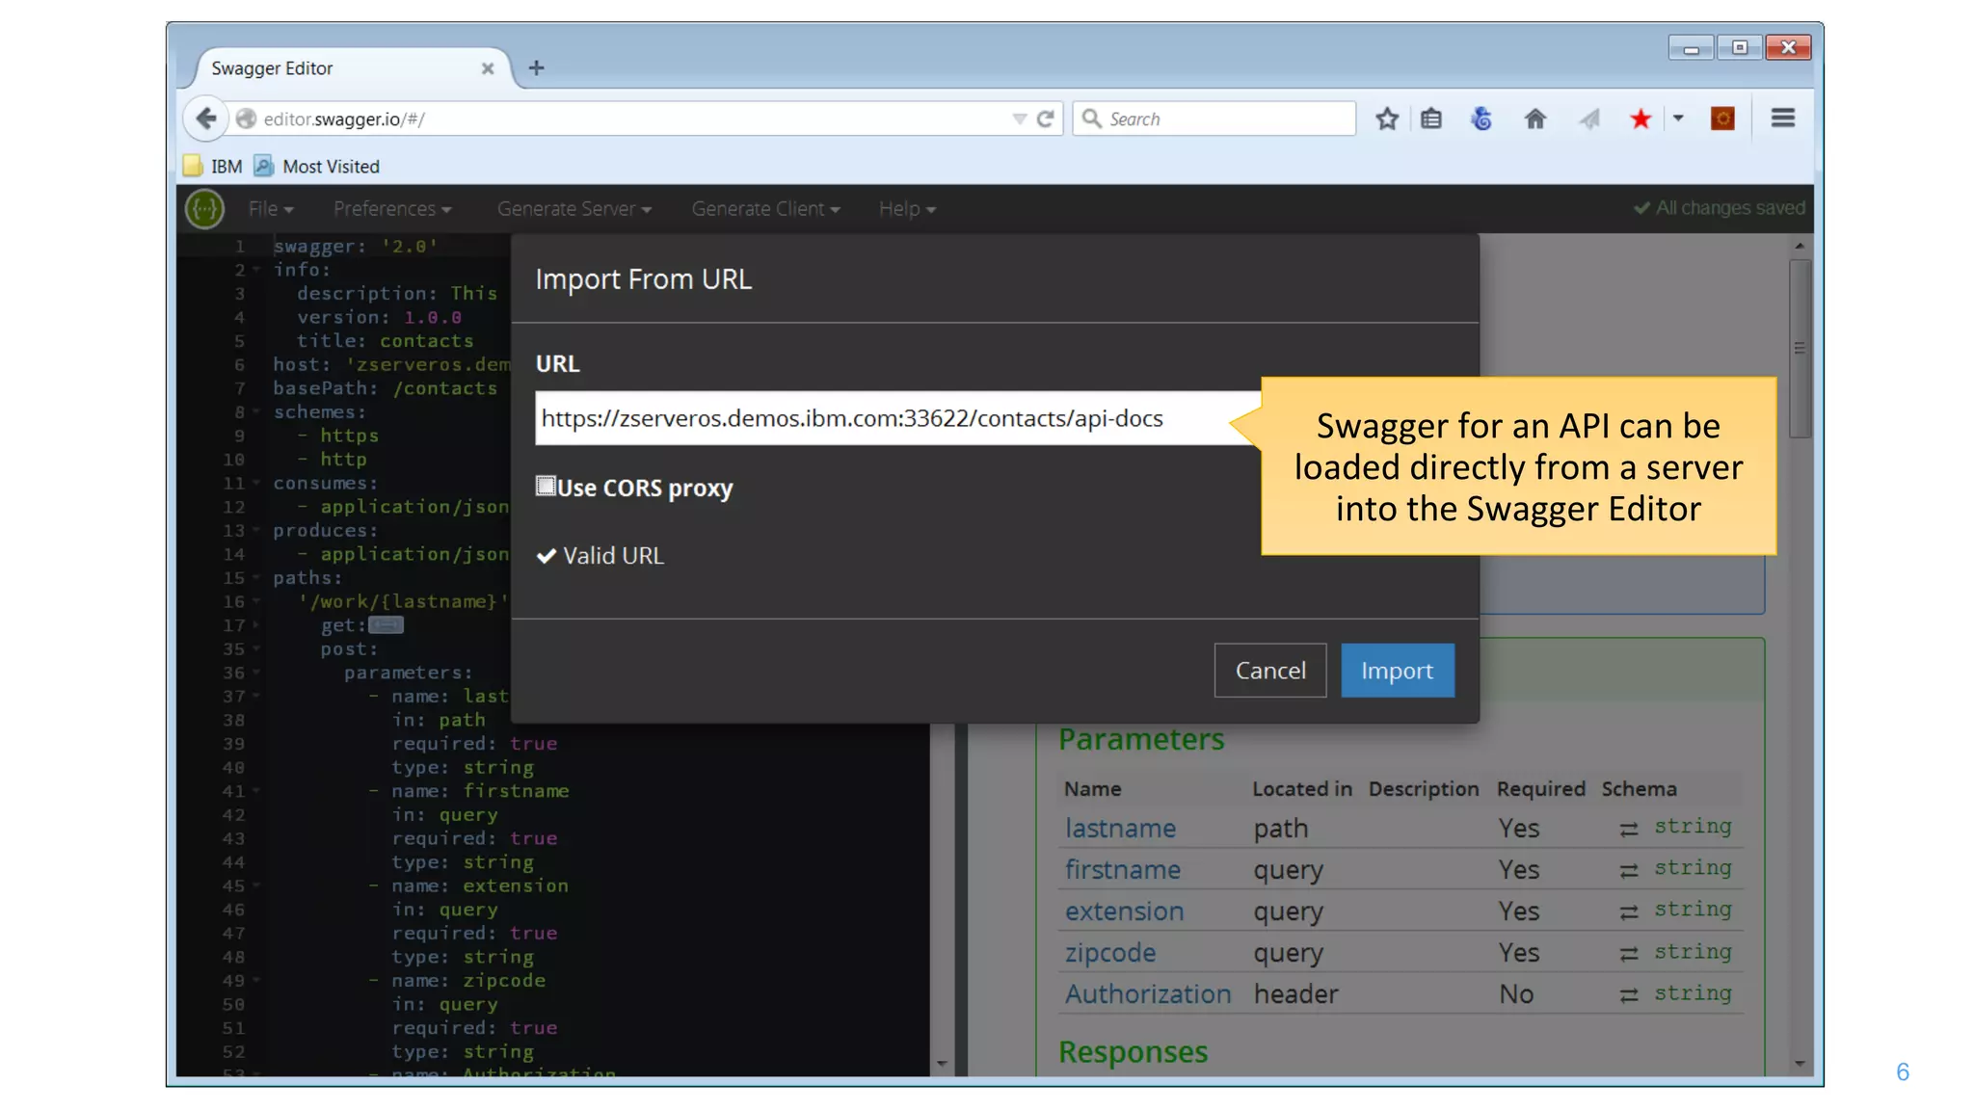The image size is (1974, 1110).
Task: Expand the folded get block at line 17
Action: pyautogui.click(x=257, y=625)
